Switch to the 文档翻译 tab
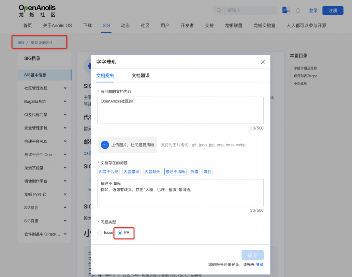The height and width of the screenshot is (277, 352). pyautogui.click(x=140, y=76)
